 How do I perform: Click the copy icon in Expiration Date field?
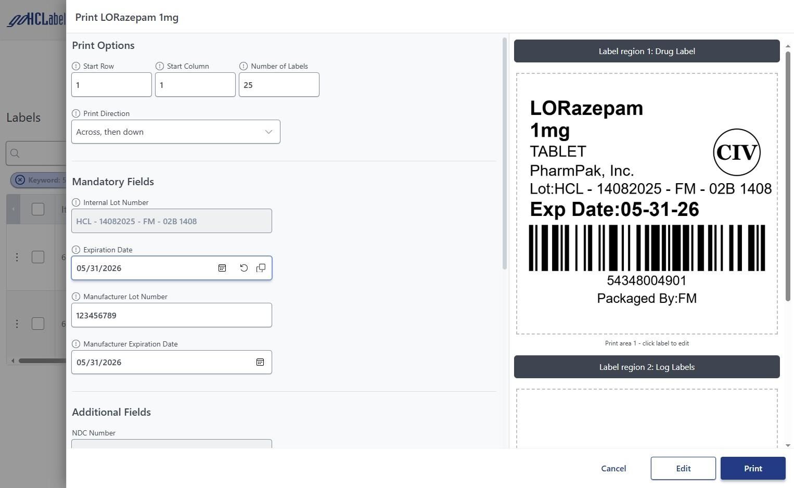(261, 268)
